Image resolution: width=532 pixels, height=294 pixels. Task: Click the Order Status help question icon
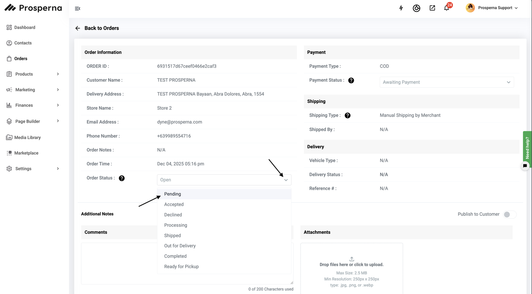pos(122,178)
